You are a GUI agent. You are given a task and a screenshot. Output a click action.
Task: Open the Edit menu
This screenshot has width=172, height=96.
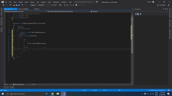click(10, 2)
